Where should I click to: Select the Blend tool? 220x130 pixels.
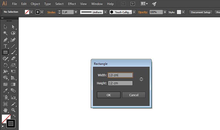pos(13,90)
